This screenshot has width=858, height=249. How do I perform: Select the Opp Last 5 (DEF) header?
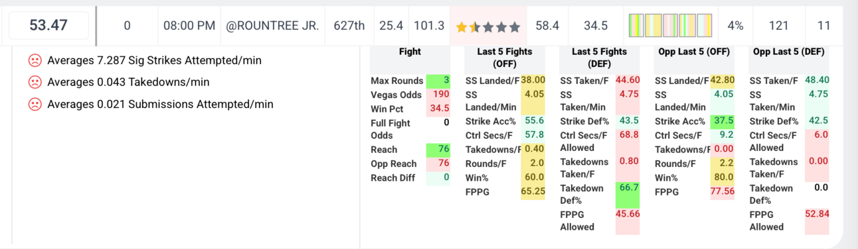click(789, 51)
